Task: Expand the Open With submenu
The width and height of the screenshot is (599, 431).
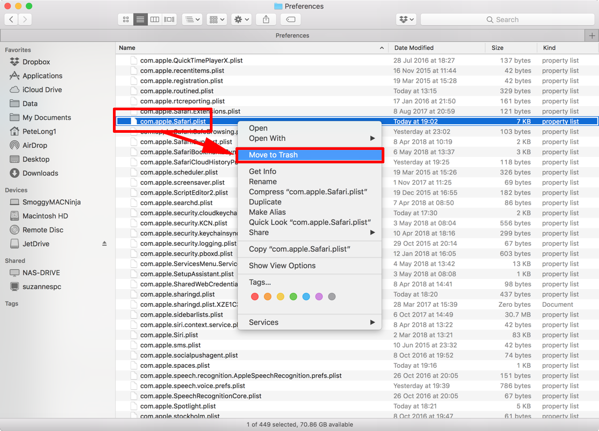Action: 309,138
